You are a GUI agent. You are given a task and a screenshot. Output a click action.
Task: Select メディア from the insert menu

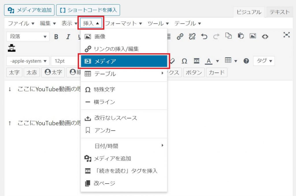click(x=124, y=61)
